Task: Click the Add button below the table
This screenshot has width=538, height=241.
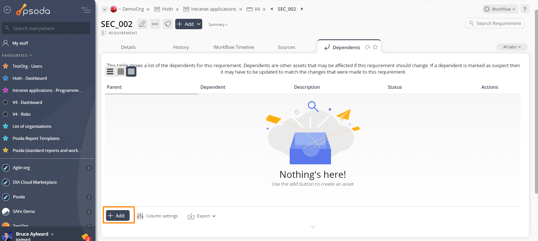Action: pyautogui.click(x=118, y=215)
